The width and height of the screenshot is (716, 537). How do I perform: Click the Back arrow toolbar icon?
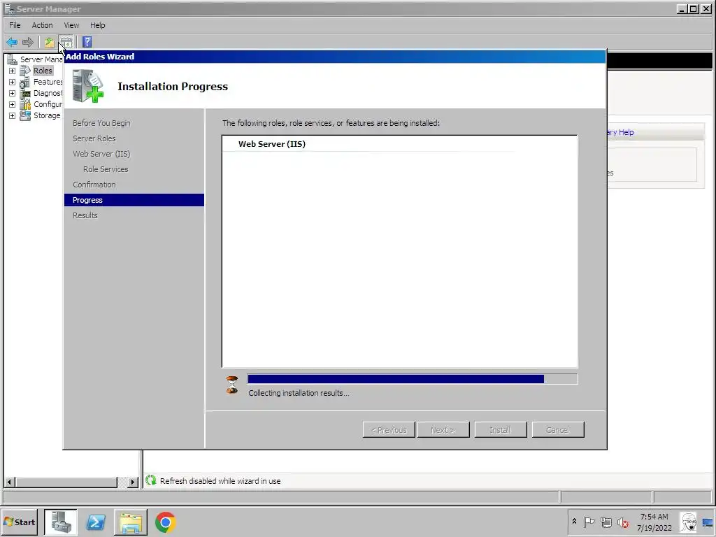pos(12,43)
